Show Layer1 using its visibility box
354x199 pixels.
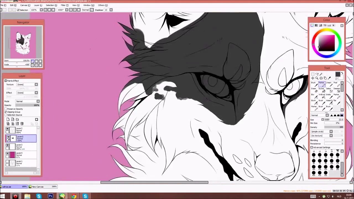(7, 162)
